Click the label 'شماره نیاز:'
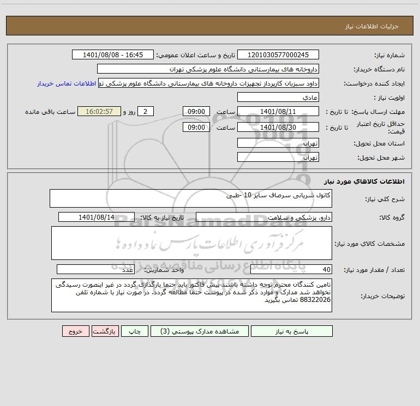This screenshot has width=420, height=406. click(389, 56)
